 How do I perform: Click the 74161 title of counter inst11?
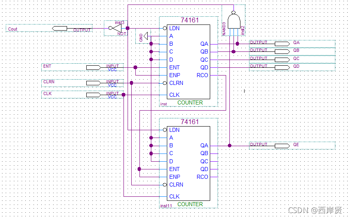click(190, 122)
